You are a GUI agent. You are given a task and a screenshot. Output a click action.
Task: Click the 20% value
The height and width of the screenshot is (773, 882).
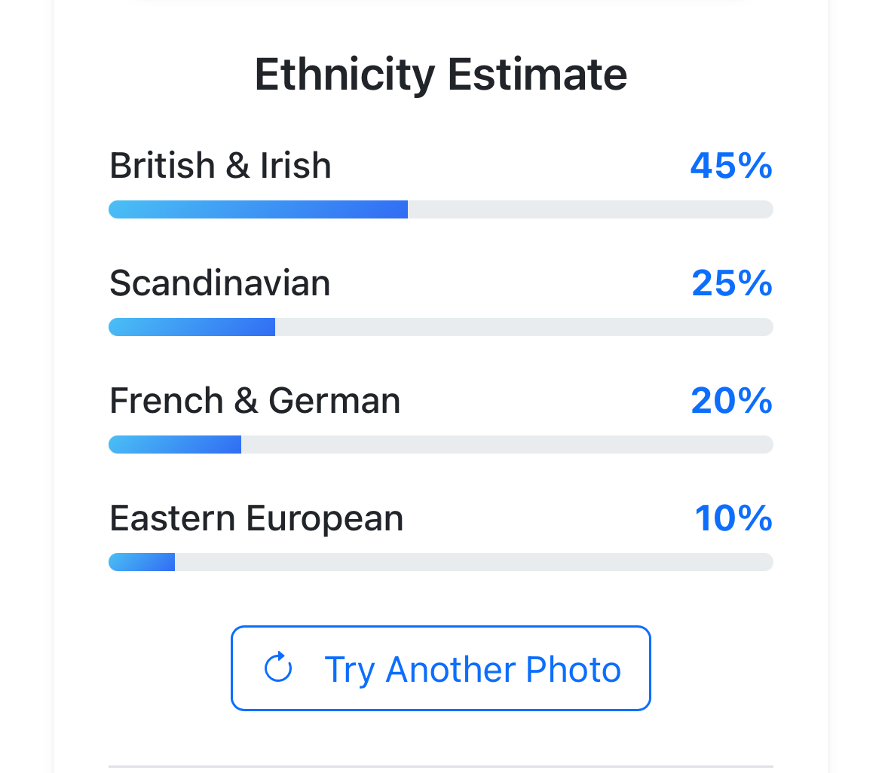pos(732,400)
